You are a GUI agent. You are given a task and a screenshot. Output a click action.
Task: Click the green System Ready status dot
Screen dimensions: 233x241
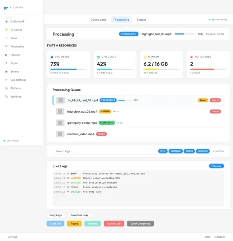(209, 20)
